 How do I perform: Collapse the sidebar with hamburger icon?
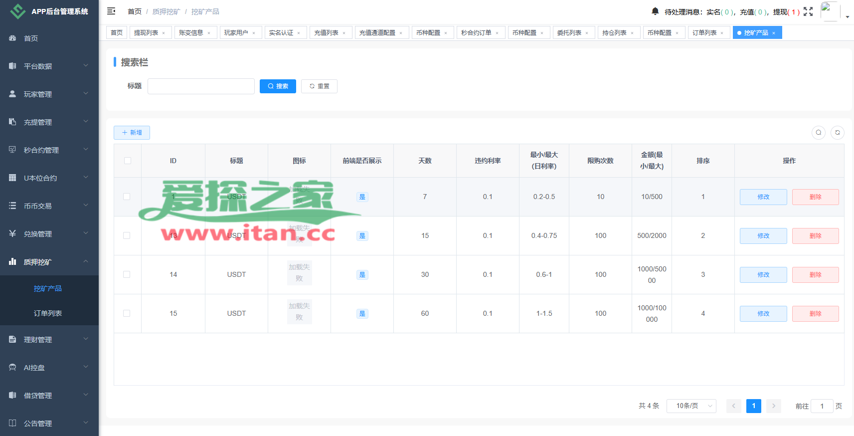111,11
